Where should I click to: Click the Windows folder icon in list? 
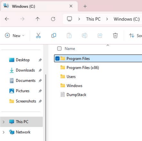coord(63,85)
